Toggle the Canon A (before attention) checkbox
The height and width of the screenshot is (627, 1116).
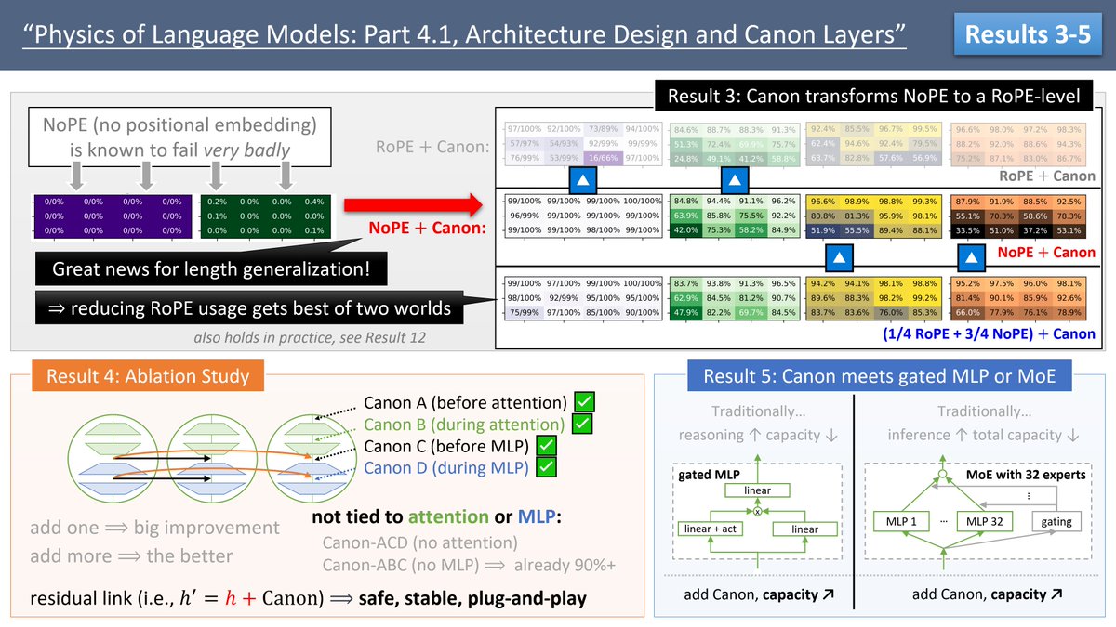tap(585, 402)
